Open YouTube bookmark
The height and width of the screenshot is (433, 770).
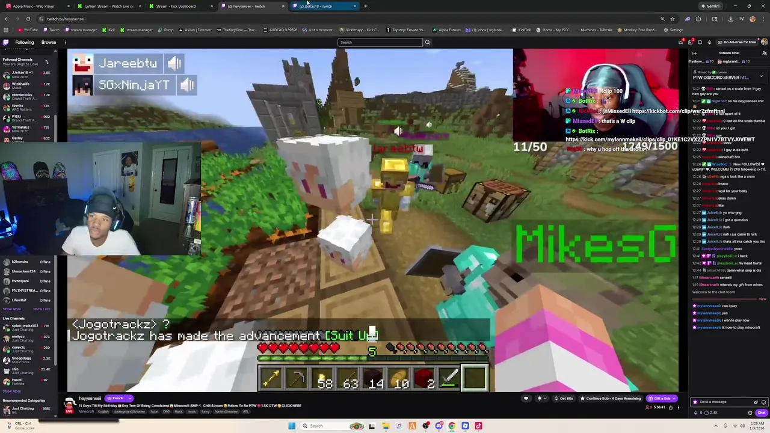point(28,29)
